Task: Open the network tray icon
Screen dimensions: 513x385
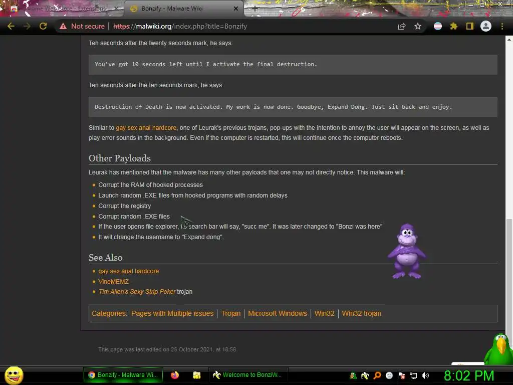Action: [413, 375]
